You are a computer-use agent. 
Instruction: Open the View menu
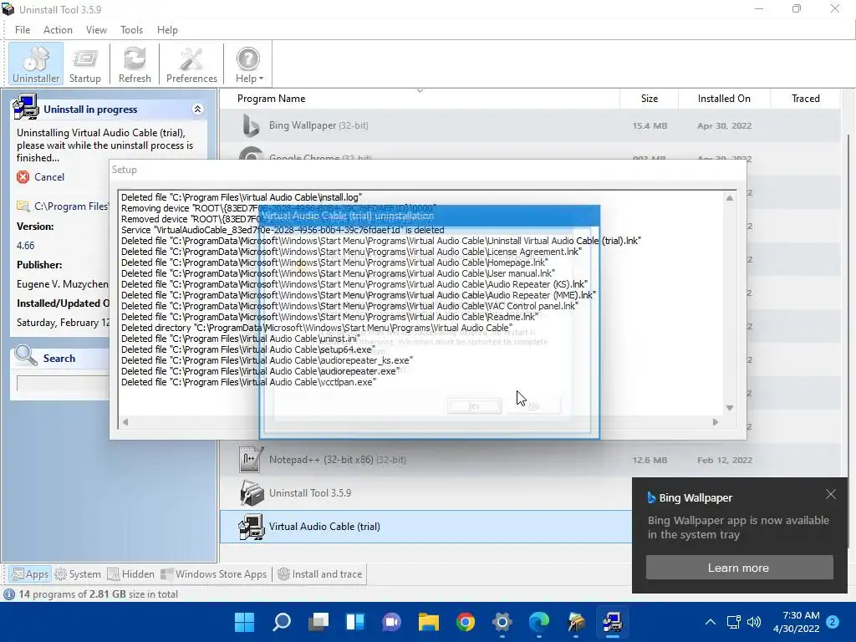click(x=96, y=30)
